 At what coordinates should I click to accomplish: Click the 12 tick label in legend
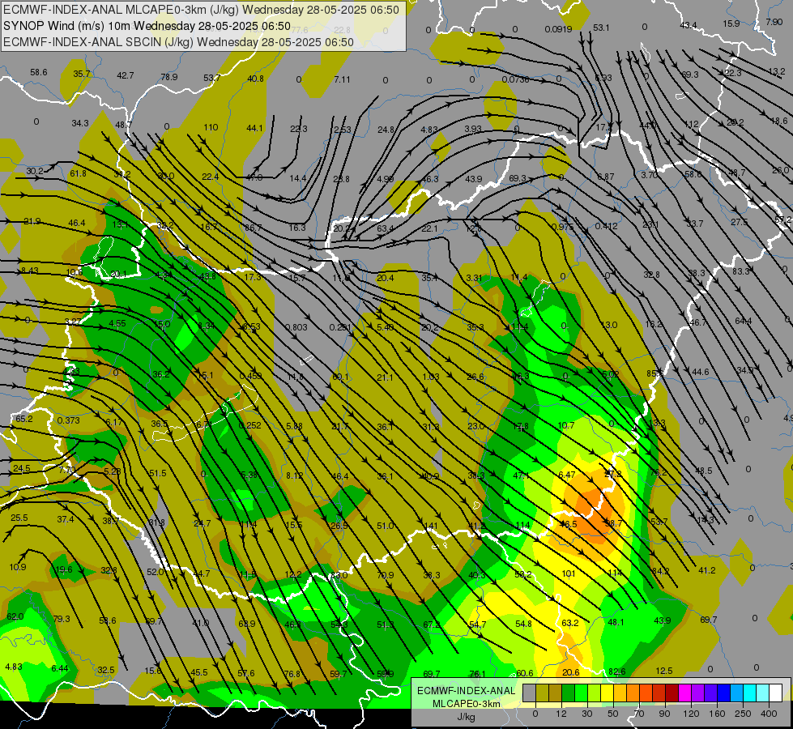click(561, 714)
